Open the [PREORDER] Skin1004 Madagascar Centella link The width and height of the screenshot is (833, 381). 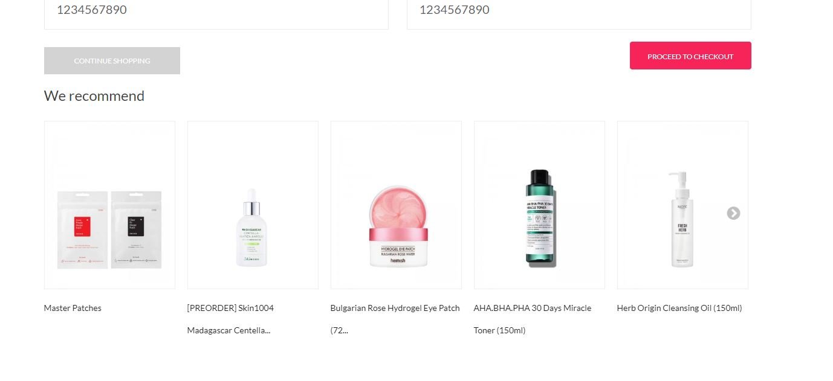point(230,319)
